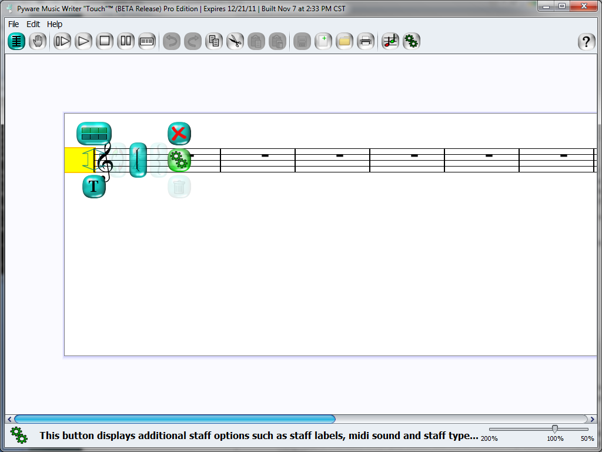This screenshot has width=602, height=452.
Task: Open the toolbar green gears settings
Action: [412, 41]
